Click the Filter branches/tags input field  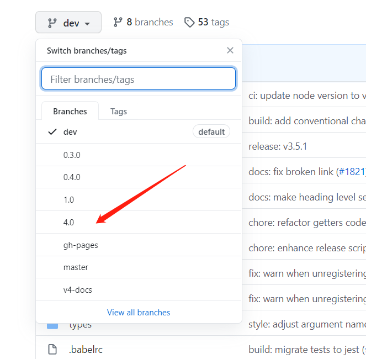coord(139,79)
